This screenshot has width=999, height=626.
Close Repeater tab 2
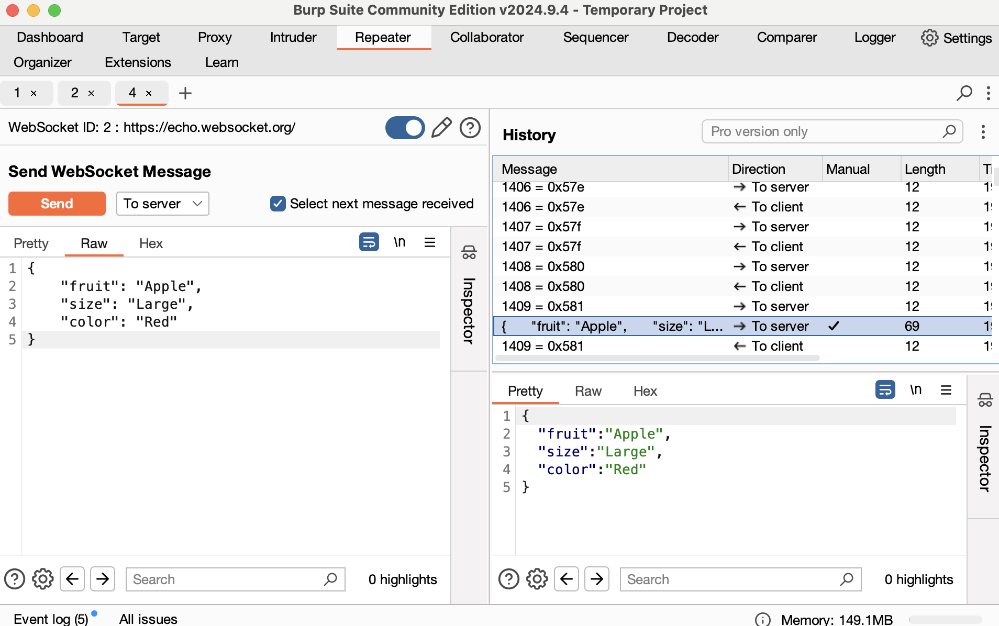(x=91, y=93)
